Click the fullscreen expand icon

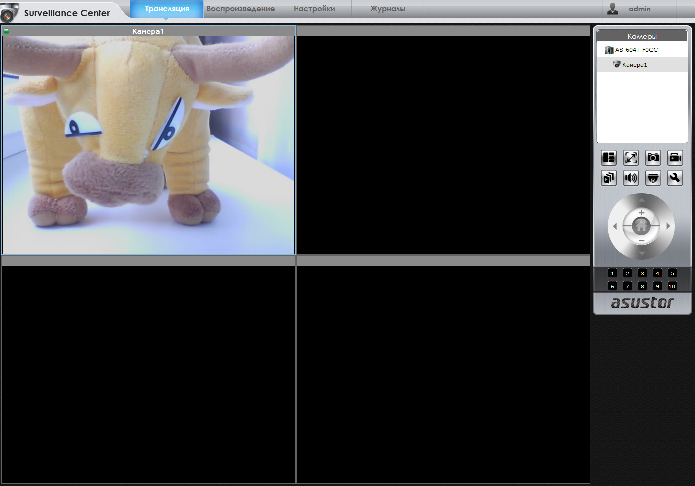pos(631,158)
